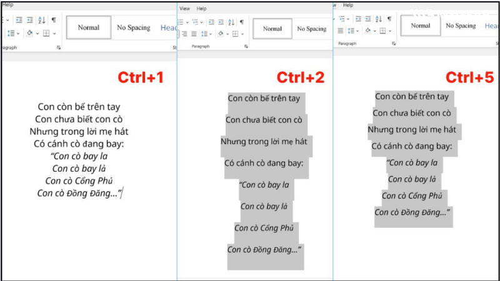500x281 pixels.
Task: Apply Heading style in the Ctrl+1 panel
Action: click(169, 27)
